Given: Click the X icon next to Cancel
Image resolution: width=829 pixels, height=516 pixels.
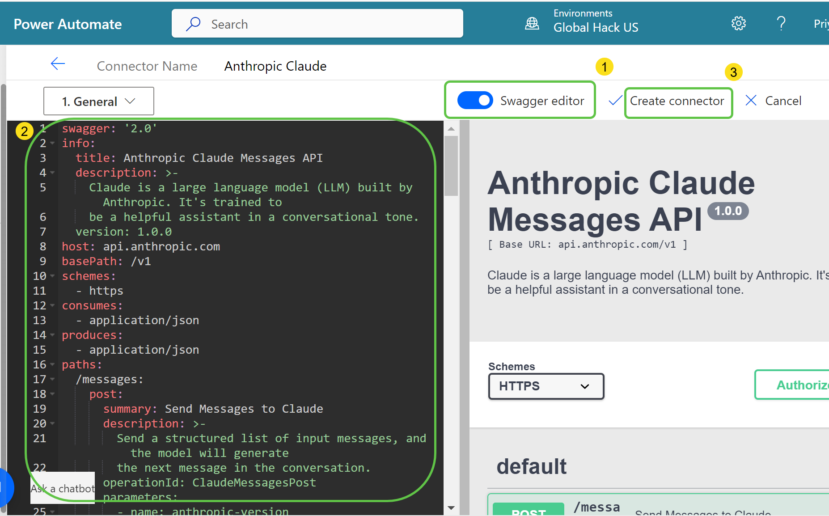Looking at the screenshot, I should pyautogui.click(x=751, y=100).
